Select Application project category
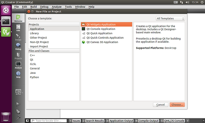The image size is (205, 123). [x=54, y=29]
